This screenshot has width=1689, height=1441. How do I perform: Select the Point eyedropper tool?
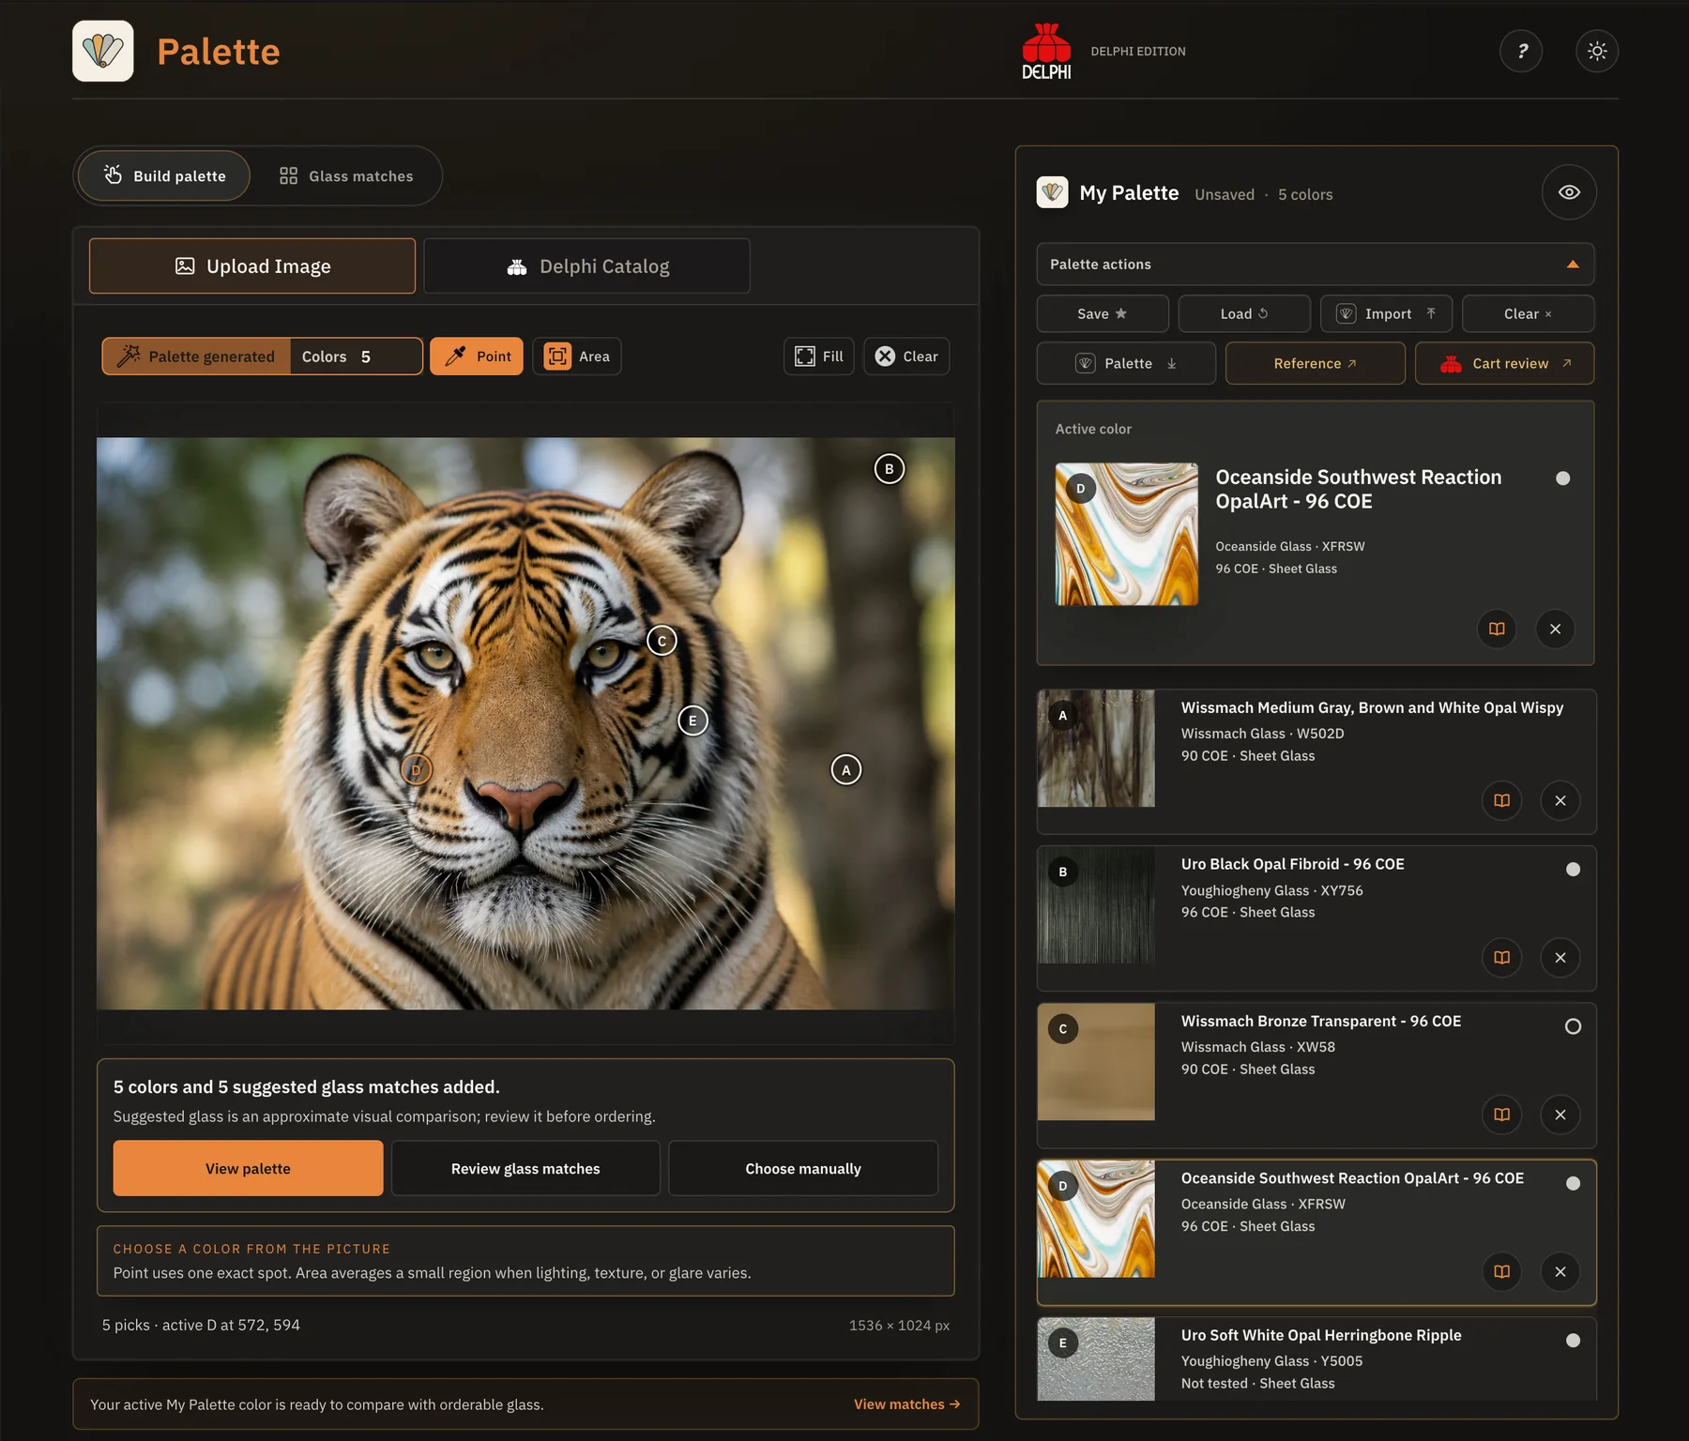(x=477, y=356)
